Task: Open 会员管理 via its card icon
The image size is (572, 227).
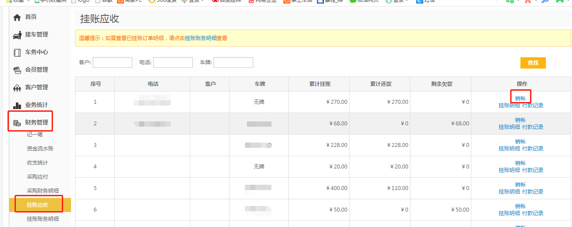Action: tap(17, 70)
